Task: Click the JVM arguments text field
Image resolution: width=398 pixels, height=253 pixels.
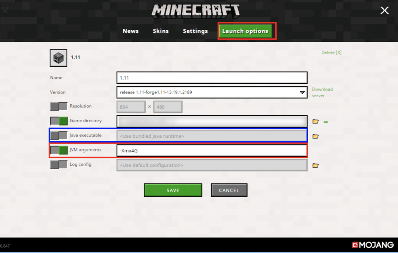Action: tap(212, 151)
